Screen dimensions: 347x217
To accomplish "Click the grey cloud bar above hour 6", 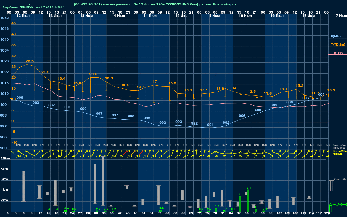I will coord(24,186).
